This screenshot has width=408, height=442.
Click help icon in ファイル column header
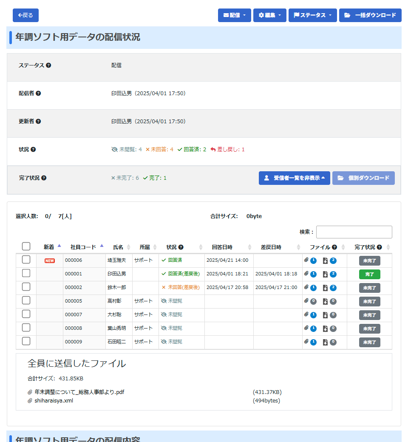pos(334,247)
